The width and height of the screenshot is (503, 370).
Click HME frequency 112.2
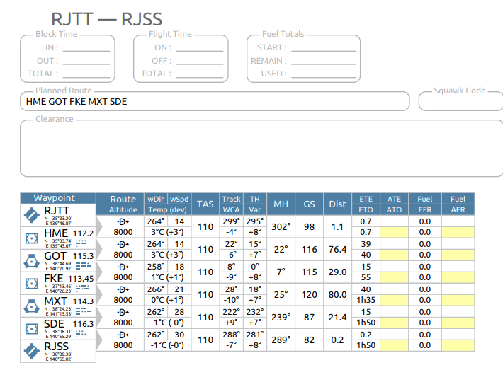tap(83, 233)
